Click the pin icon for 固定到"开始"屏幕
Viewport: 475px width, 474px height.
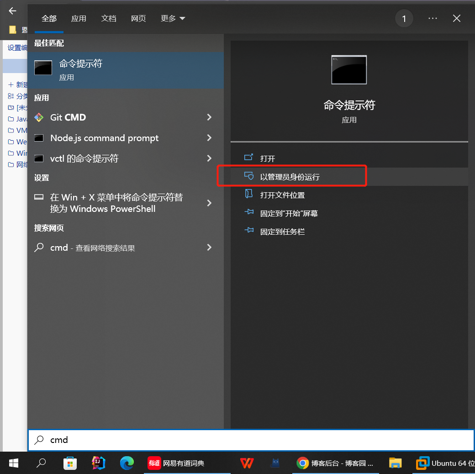[249, 212]
